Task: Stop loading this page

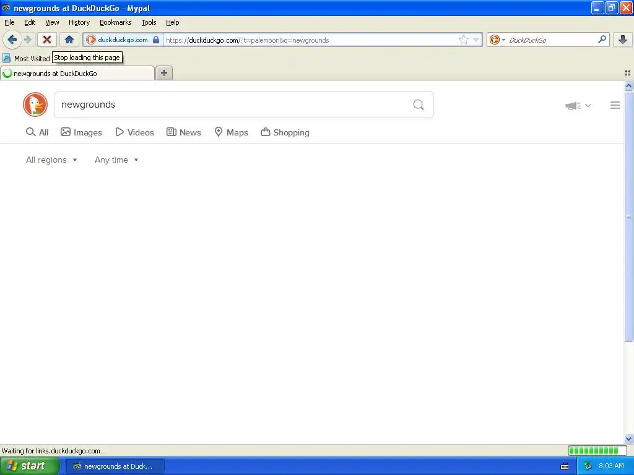Action: [x=47, y=40]
